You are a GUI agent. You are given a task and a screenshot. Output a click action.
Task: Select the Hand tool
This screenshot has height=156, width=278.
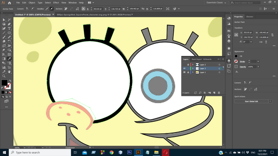(x=9, y=72)
